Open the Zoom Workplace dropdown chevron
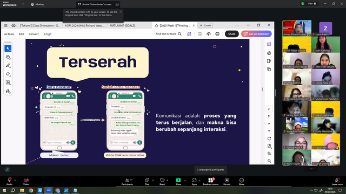This screenshot has width=346, height=194. click(23, 4)
